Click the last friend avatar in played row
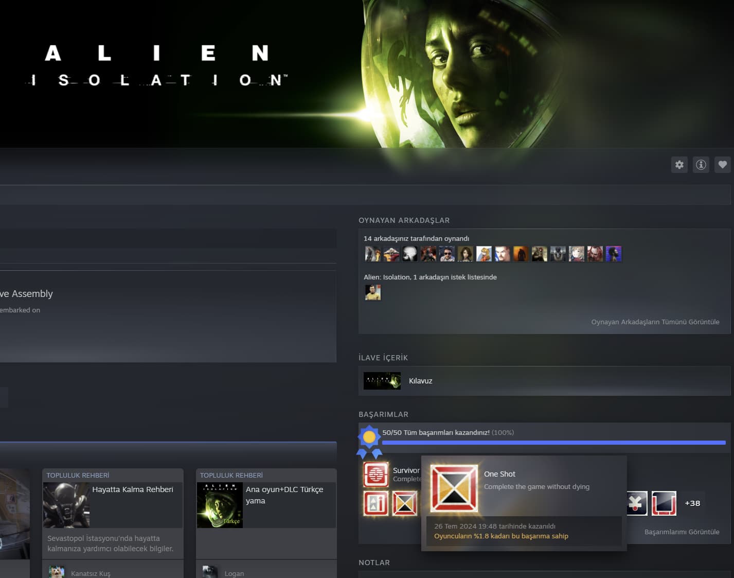Screen dimensions: 734x578 coord(614,254)
